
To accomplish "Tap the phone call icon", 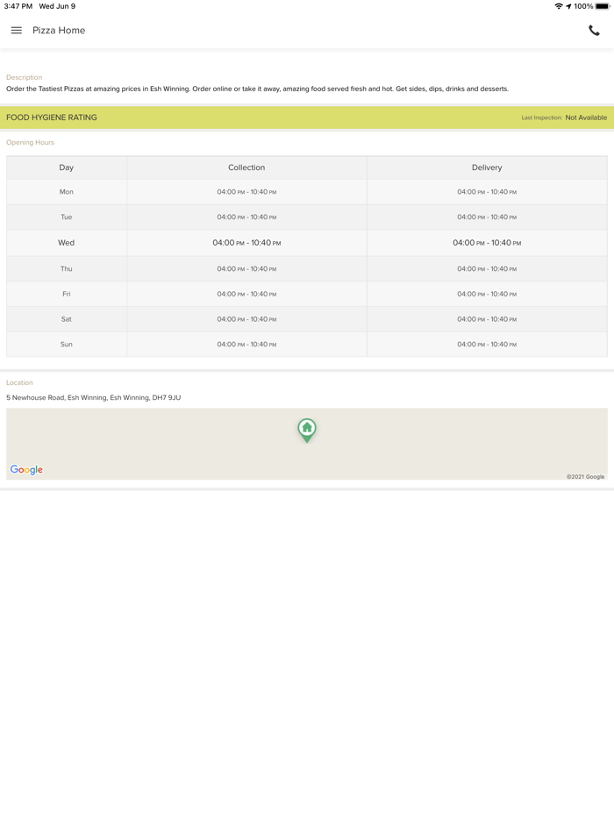I will (x=594, y=31).
